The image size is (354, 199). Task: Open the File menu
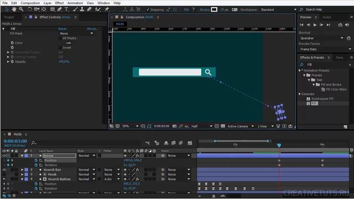[x=5, y=3]
